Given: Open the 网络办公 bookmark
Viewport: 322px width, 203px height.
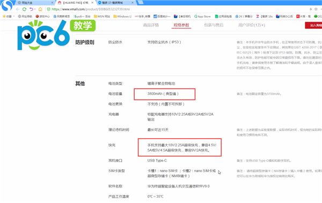Looking at the screenshot, I should 284,17.
